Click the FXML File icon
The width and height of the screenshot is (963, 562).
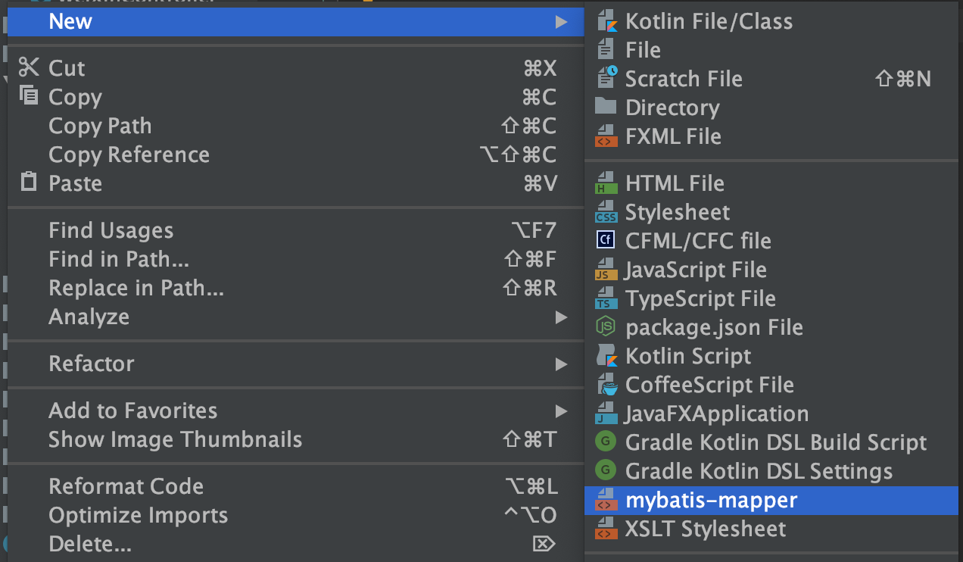(606, 136)
